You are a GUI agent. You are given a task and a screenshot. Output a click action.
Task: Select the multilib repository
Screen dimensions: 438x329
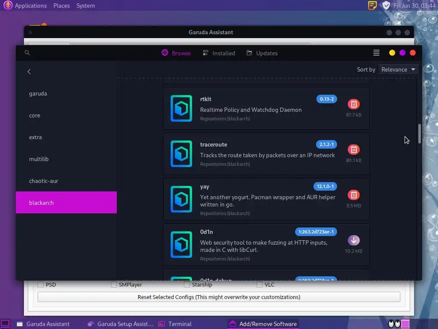pyautogui.click(x=66, y=159)
